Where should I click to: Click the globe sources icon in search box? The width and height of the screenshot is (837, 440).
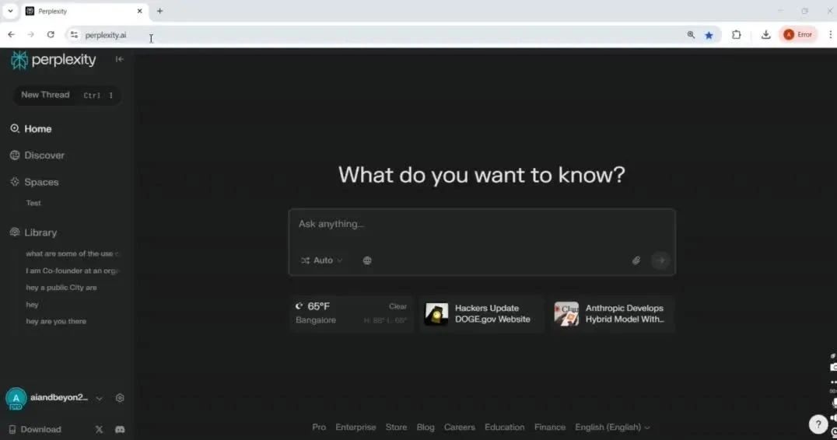[x=367, y=260]
